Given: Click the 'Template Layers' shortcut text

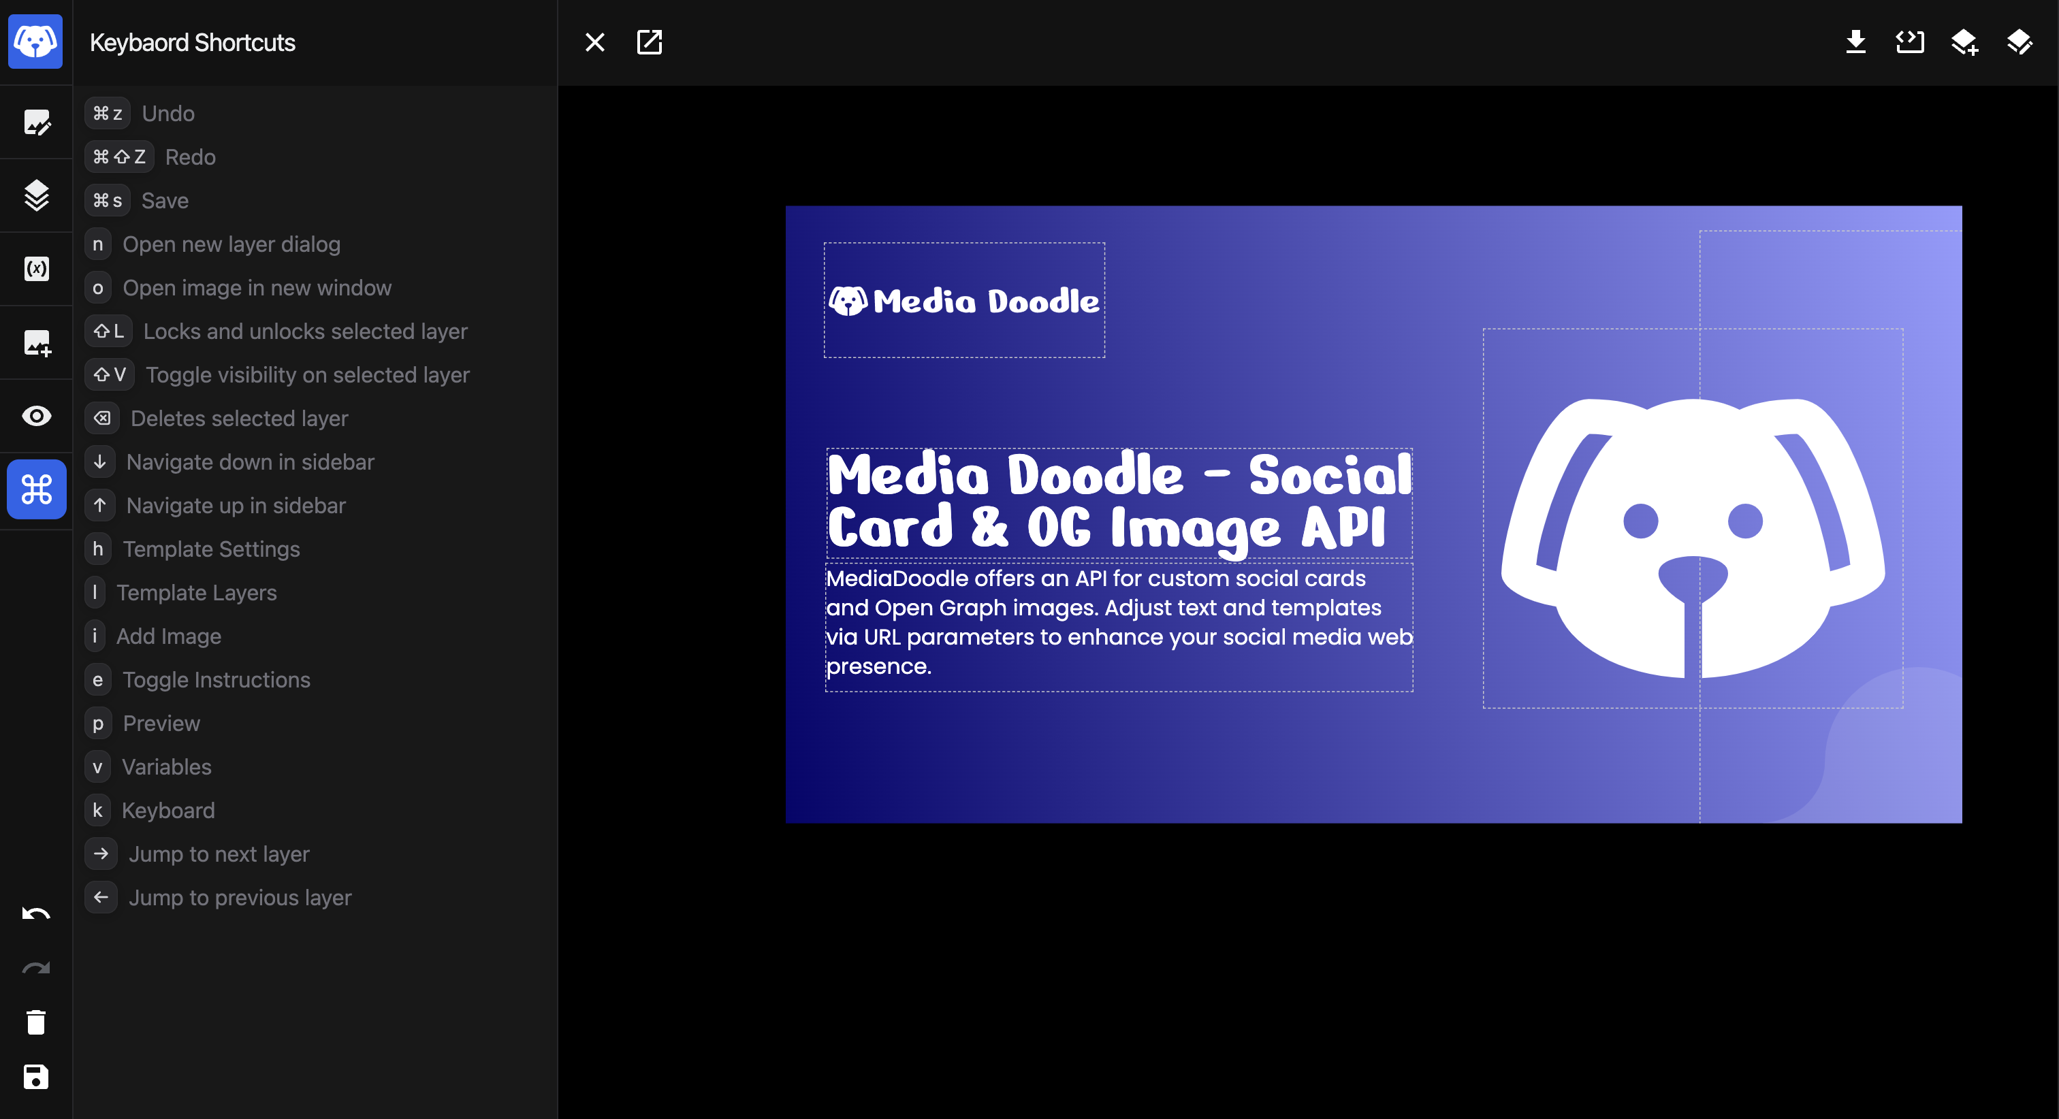Looking at the screenshot, I should 197,592.
